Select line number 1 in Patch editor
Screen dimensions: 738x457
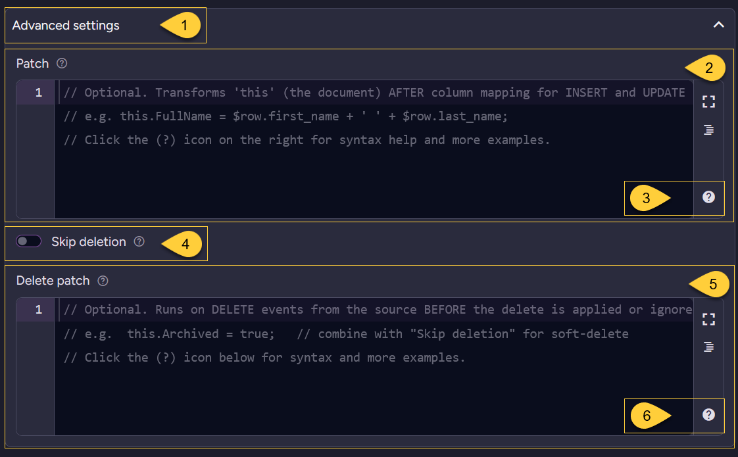tap(39, 92)
